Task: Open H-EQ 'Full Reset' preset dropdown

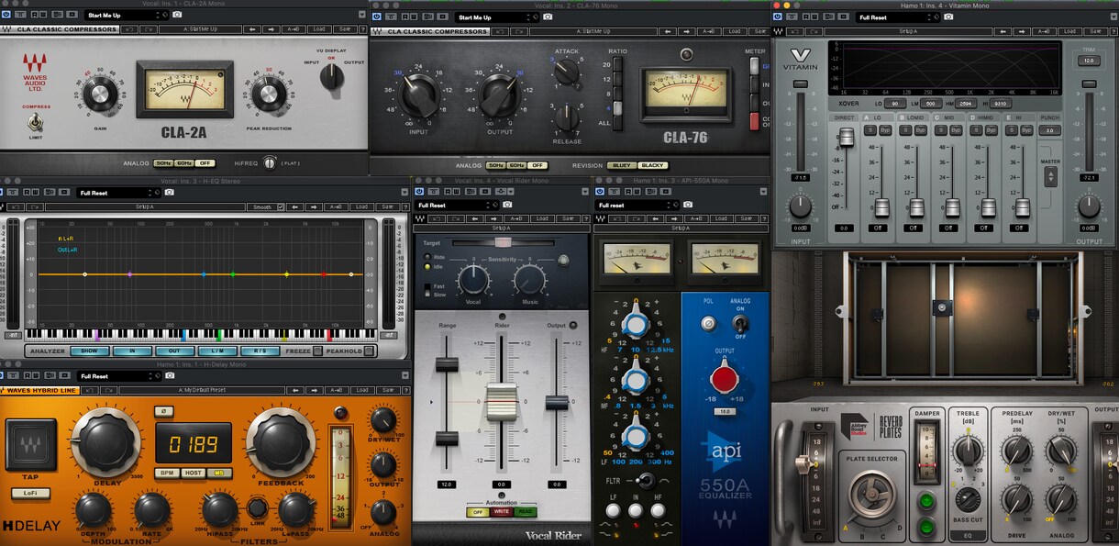Action: [x=119, y=193]
